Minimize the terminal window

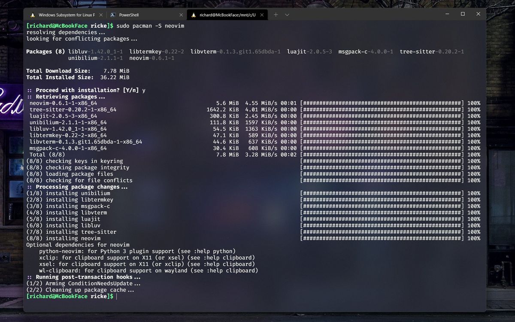[x=446, y=14]
